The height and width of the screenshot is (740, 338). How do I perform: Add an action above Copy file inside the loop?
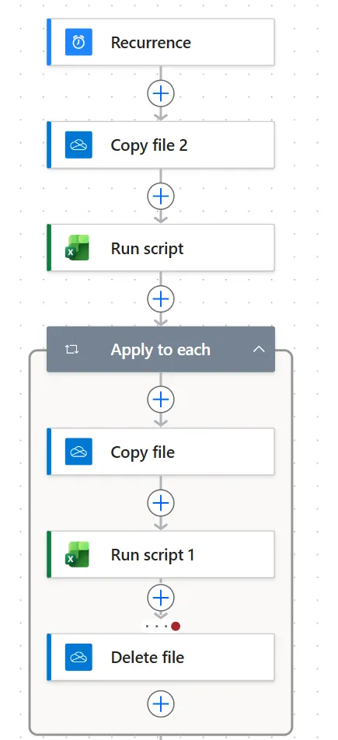[161, 400]
